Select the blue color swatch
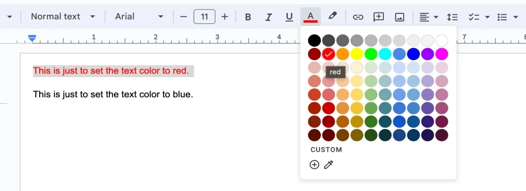The image size is (526, 191). 413,54
